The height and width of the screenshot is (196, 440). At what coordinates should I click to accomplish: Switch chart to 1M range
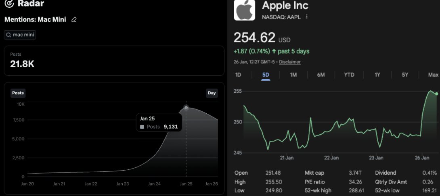tap(293, 75)
